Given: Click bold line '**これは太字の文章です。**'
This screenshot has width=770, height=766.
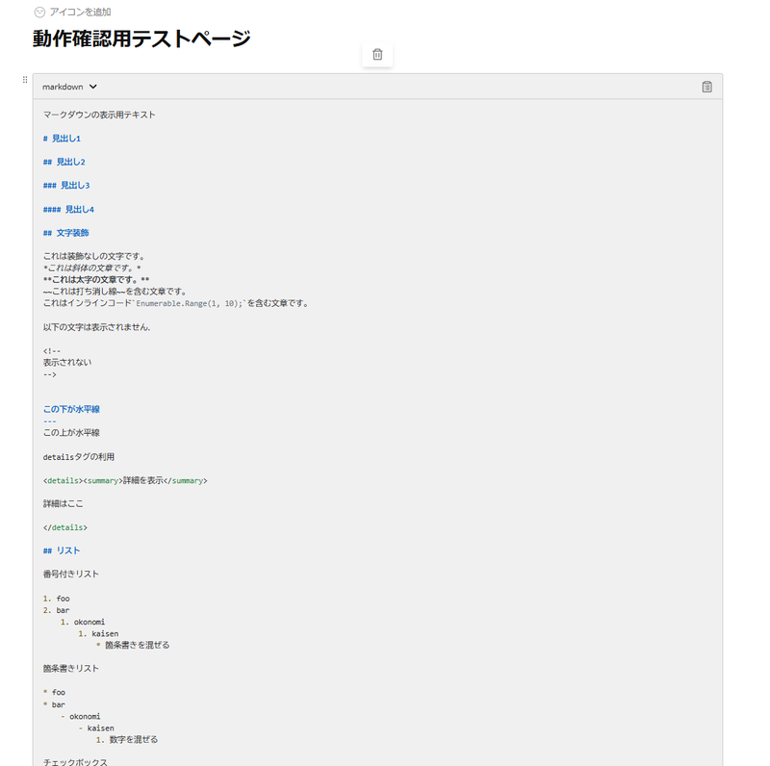Looking at the screenshot, I should point(96,280).
